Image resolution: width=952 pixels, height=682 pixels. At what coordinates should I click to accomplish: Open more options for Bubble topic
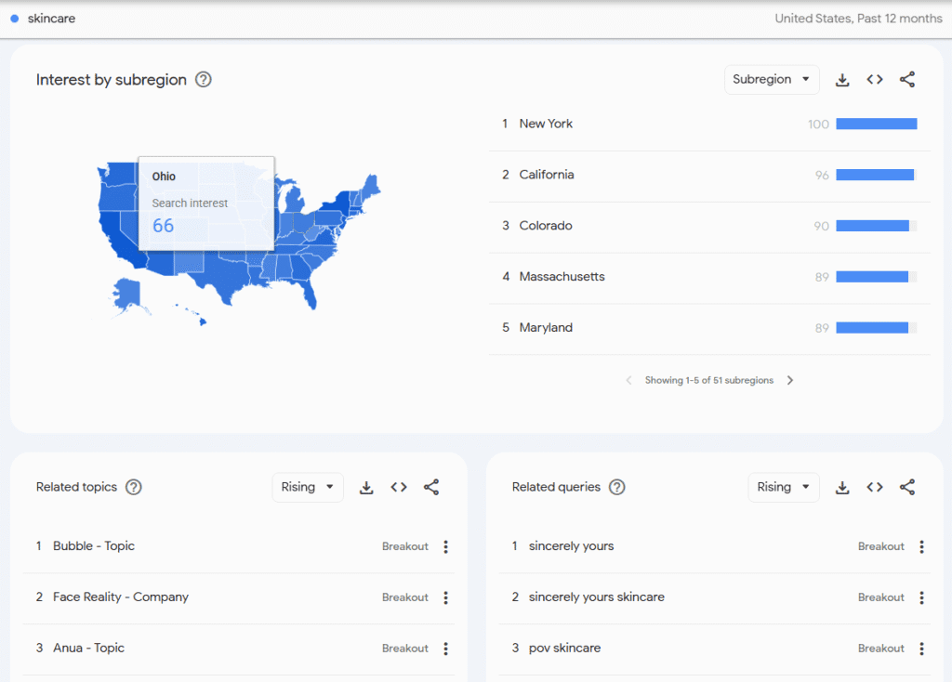[x=445, y=547]
